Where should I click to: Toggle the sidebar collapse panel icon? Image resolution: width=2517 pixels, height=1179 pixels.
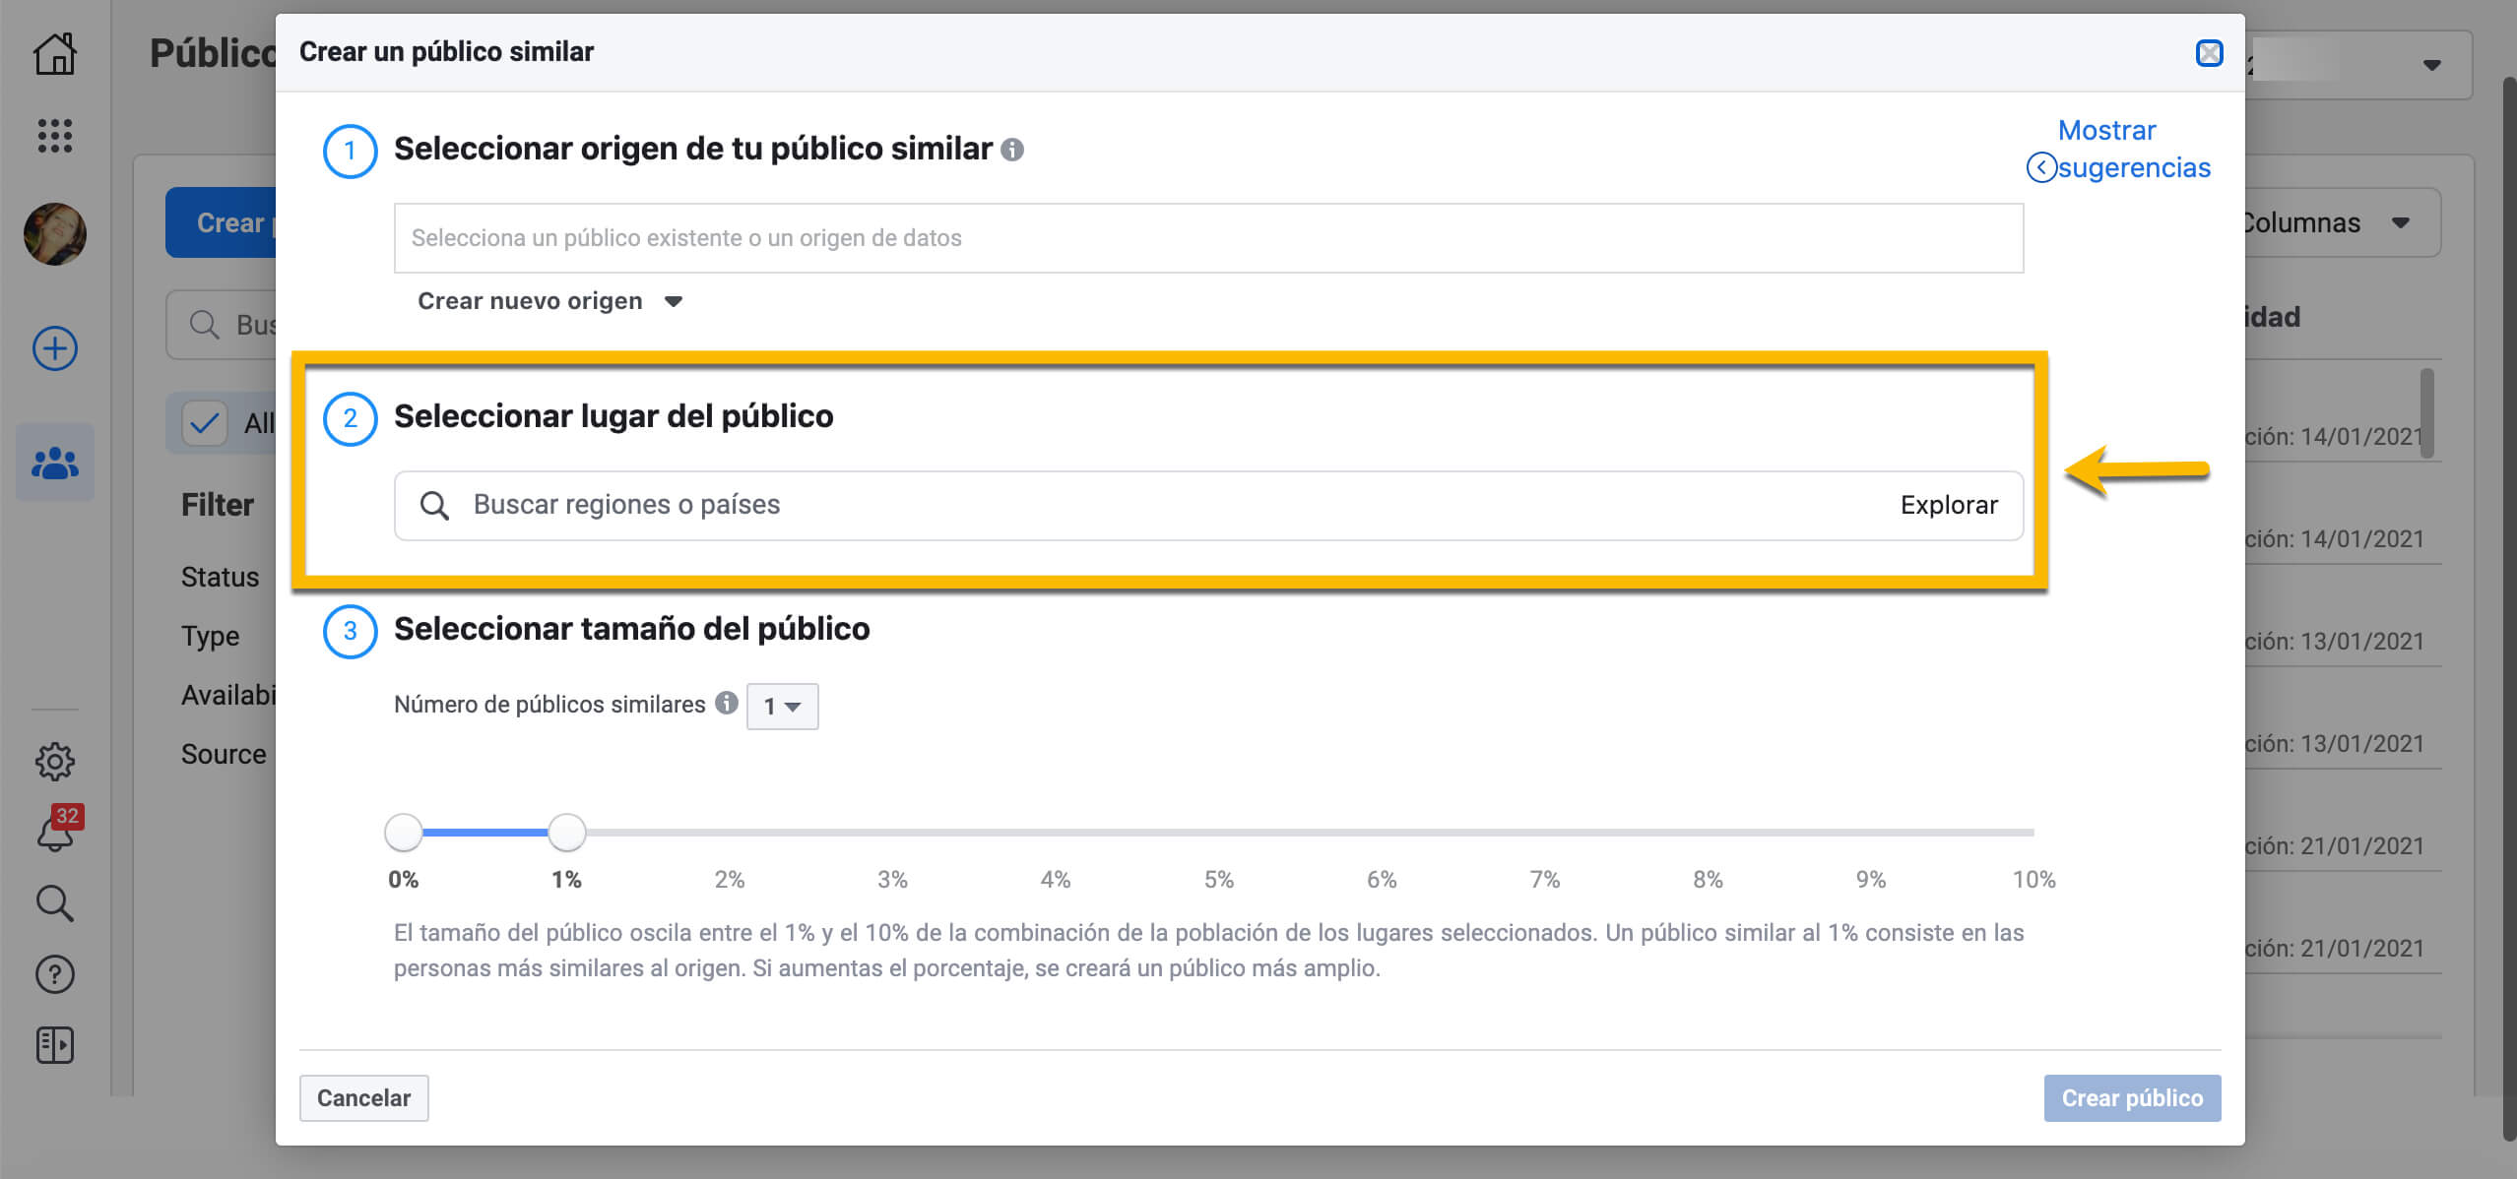click(55, 1045)
